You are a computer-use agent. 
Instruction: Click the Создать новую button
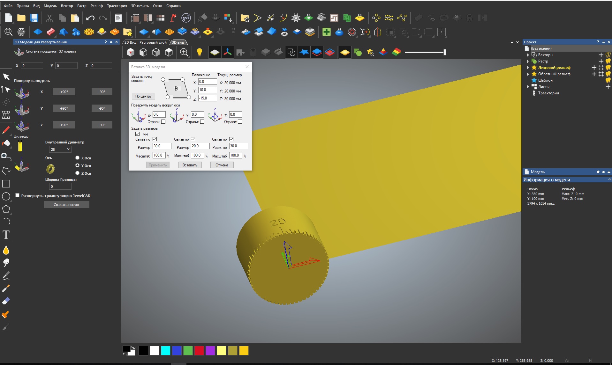tap(66, 205)
